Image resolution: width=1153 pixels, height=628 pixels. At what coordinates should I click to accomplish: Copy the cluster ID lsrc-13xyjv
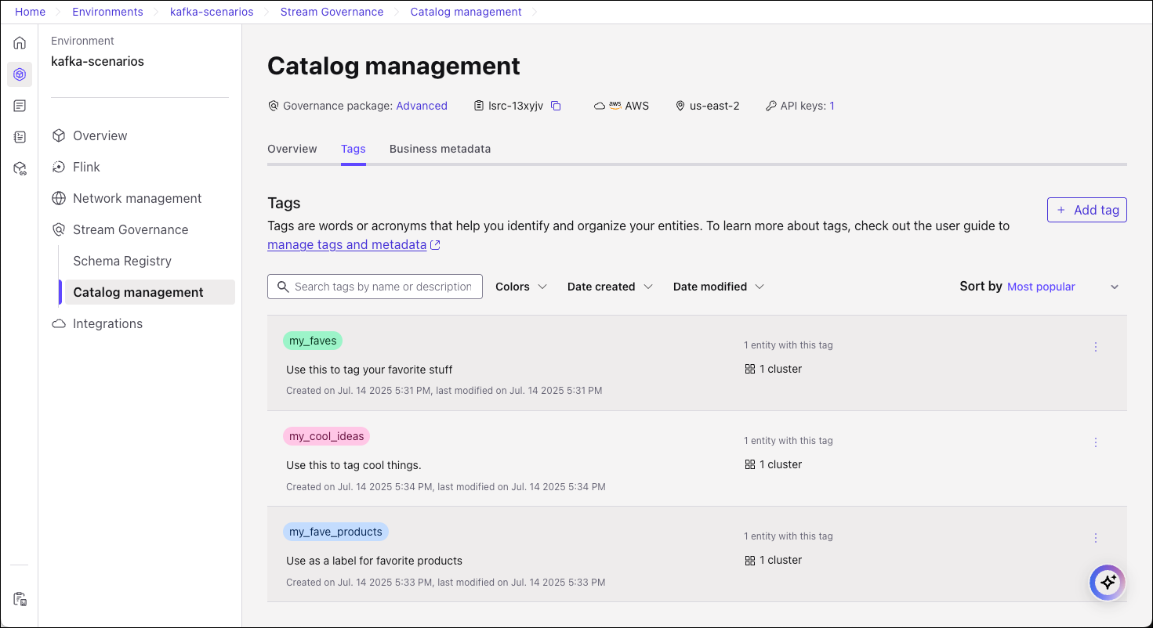click(557, 105)
